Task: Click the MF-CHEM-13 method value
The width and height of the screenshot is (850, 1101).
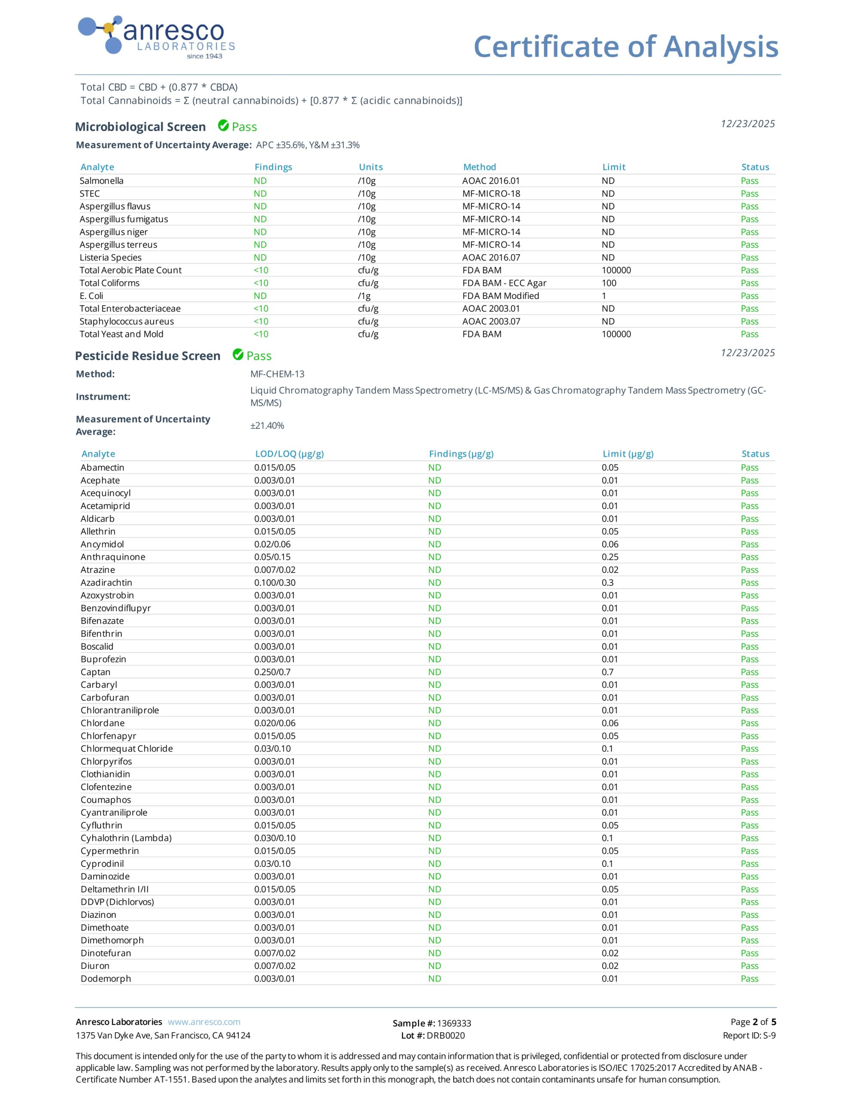Action: pyautogui.click(x=277, y=374)
